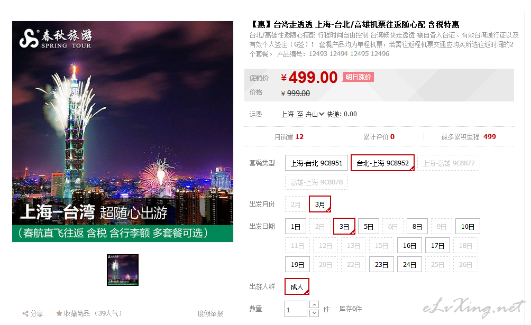Pick departure date 5日
This screenshot has width=531, height=325.
(x=369, y=227)
